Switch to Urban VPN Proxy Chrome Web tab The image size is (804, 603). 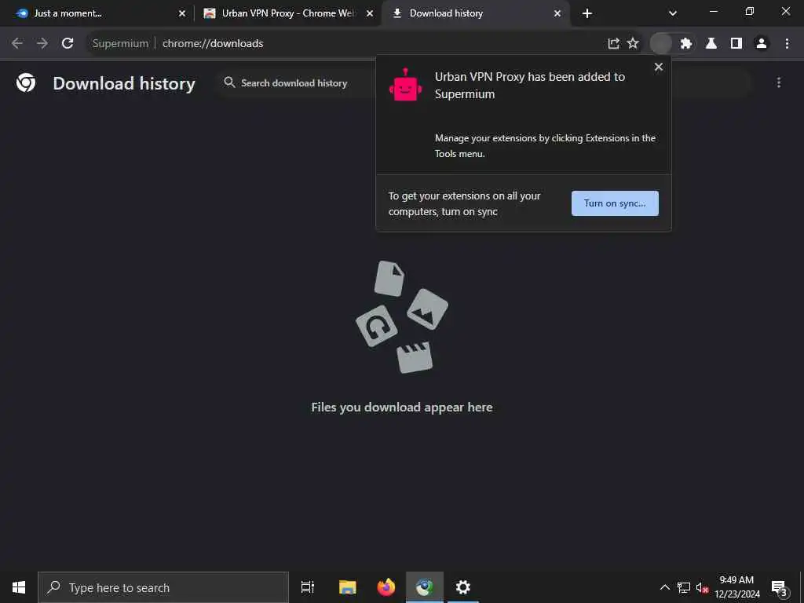click(287, 14)
